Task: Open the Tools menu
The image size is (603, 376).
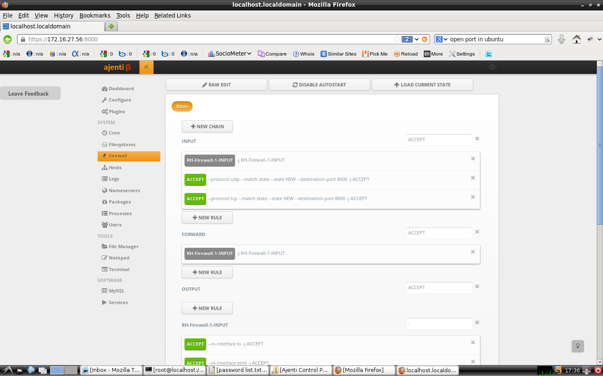Action: click(123, 15)
